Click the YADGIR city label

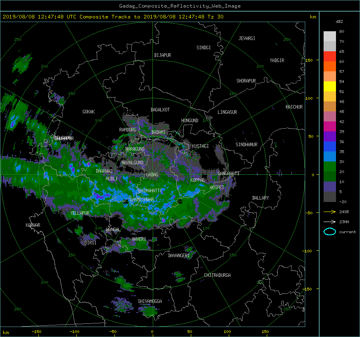(x=277, y=61)
